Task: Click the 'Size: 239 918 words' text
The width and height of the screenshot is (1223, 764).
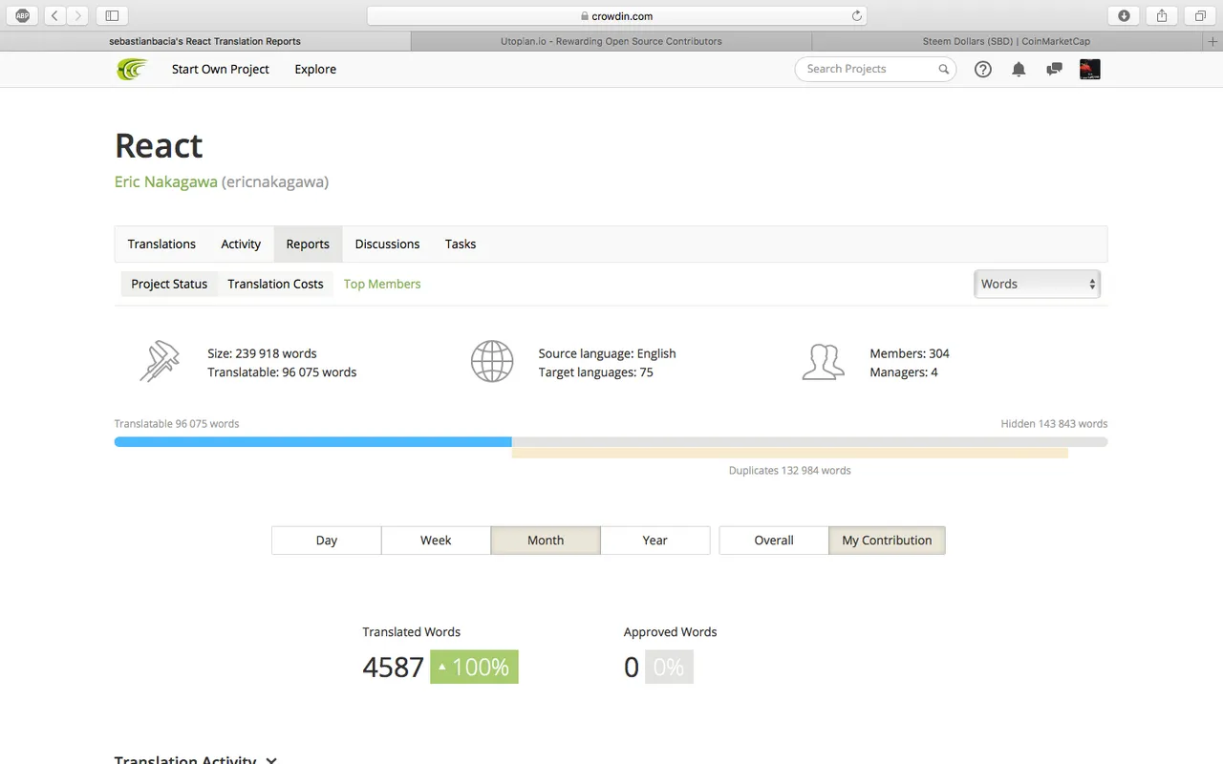Action: (x=262, y=353)
